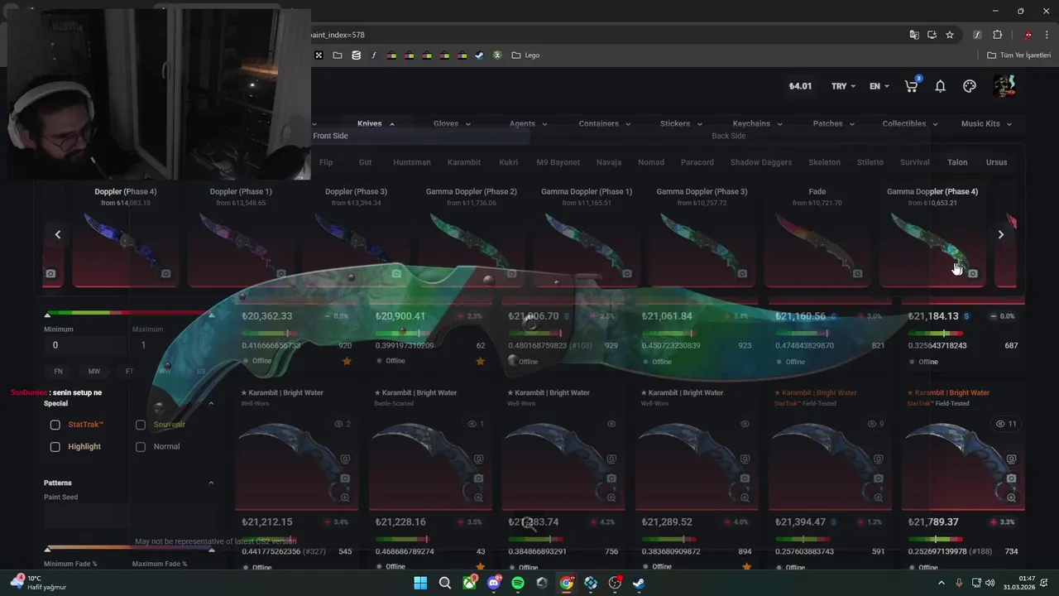Toggle views eye on the ₺21,283.74 Karambit

(611, 424)
